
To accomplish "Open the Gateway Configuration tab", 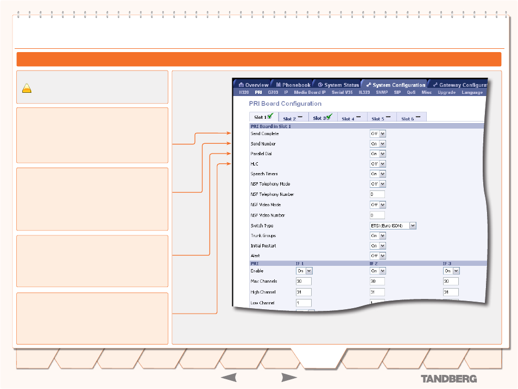I will coord(459,85).
